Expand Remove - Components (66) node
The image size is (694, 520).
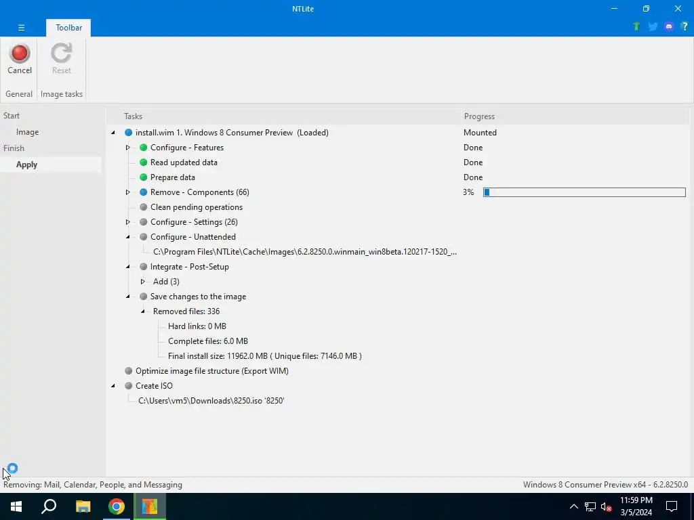point(128,192)
